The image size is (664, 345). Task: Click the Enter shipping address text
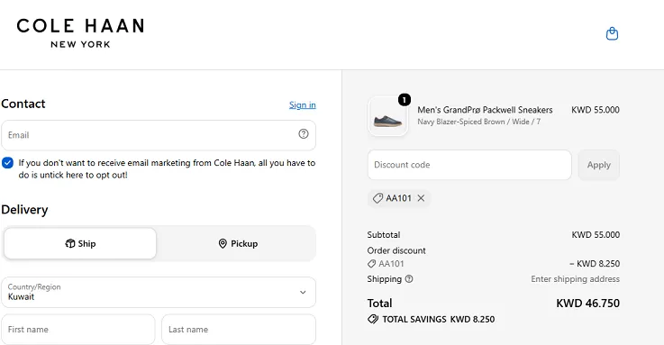click(575, 279)
